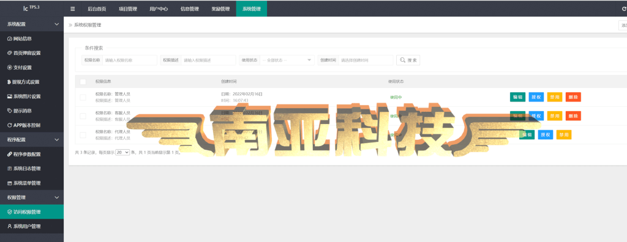
Task: Click the lc TP5.3 logo
Action: coord(32,8)
